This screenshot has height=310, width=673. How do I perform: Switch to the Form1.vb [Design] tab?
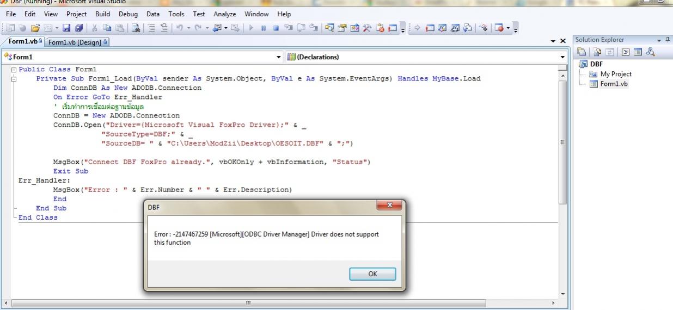pos(76,42)
